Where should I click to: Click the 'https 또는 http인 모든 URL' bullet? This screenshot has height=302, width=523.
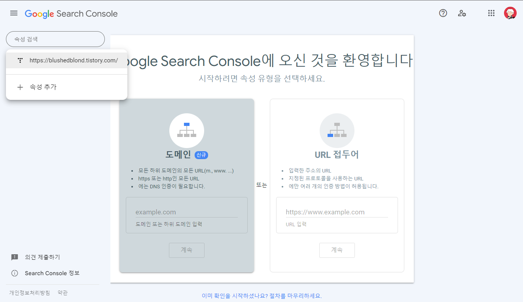169,178
